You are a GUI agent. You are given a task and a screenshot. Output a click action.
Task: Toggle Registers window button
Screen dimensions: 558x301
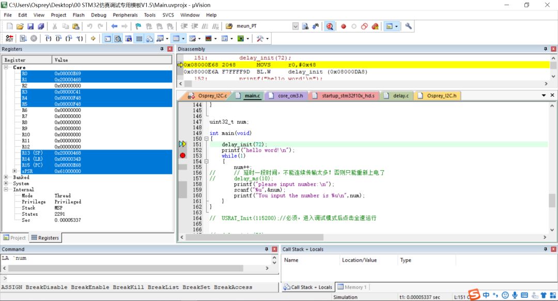tap(139, 38)
